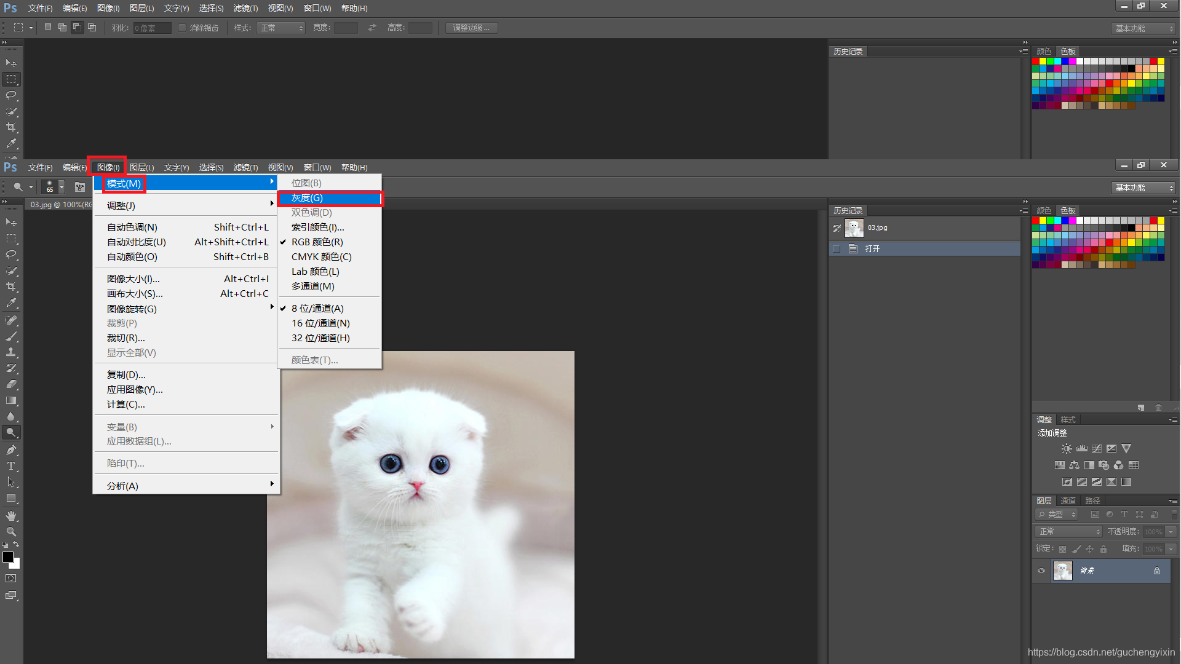1181x664 pixels.
Task: Choose Lab 颜色(L) mode
Action: (x=330, y=272)
